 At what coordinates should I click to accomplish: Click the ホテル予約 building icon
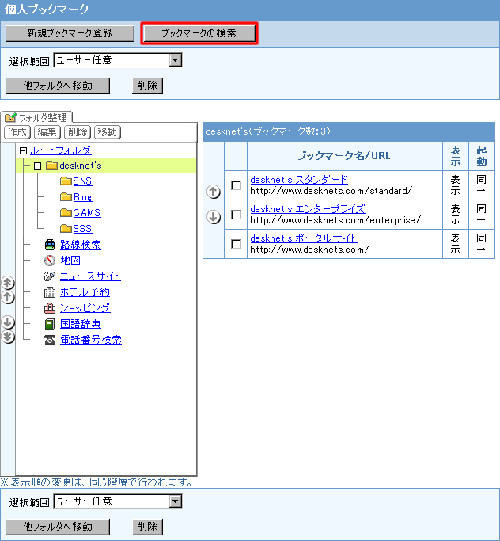coord(50,292)
